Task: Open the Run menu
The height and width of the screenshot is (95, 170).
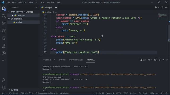Action: coord(42,2)
